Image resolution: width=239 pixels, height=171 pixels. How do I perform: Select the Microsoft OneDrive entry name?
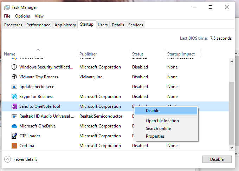[38, 126]
